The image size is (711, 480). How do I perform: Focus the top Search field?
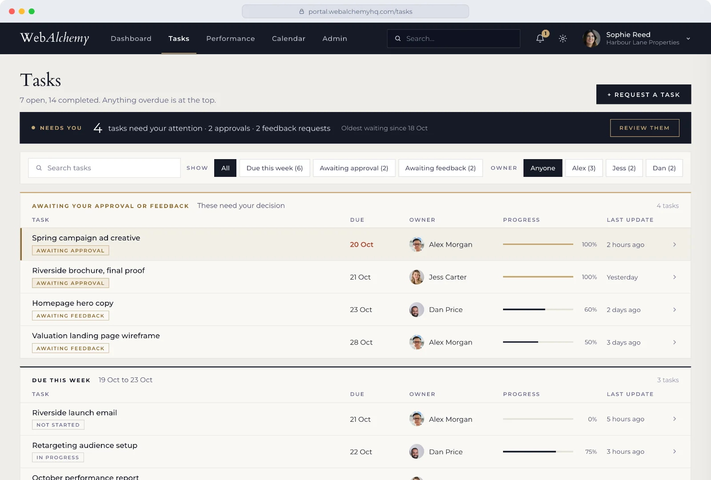tap(453, 39)
